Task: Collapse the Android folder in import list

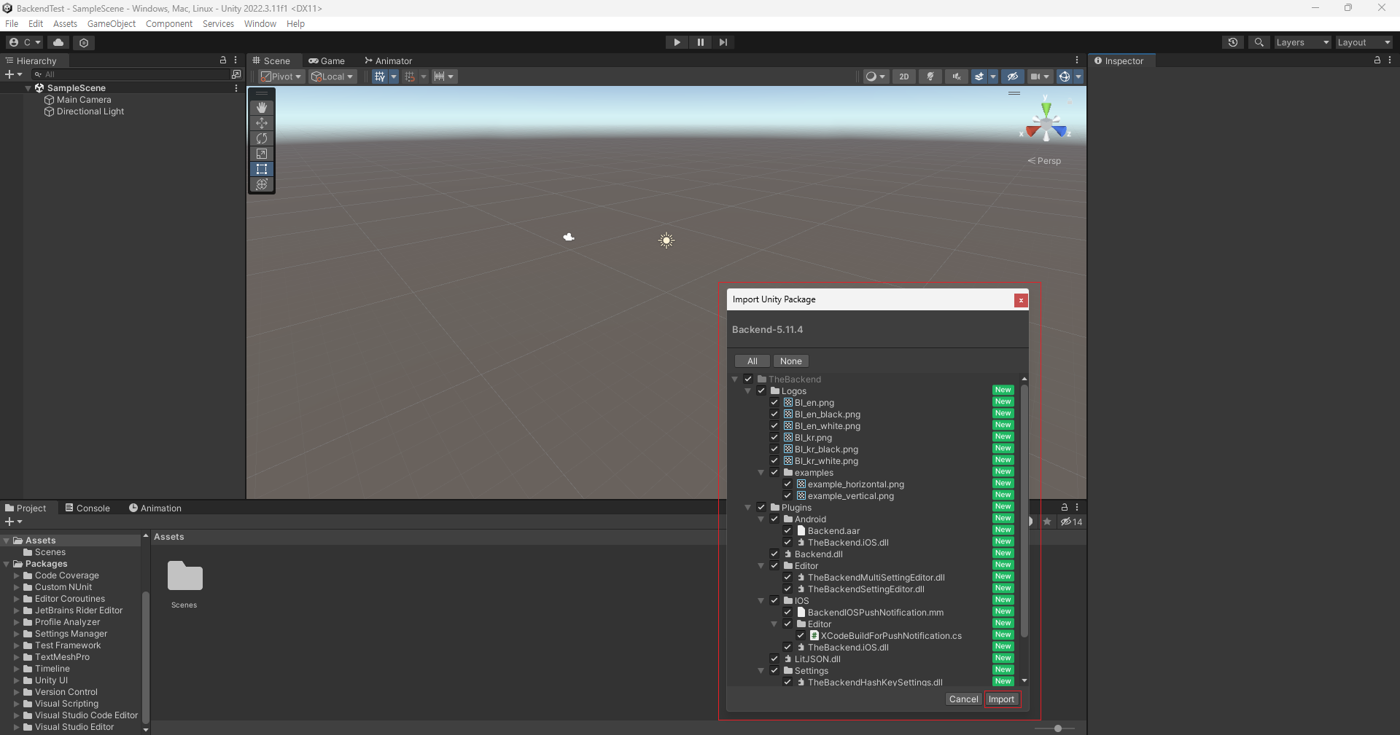Action: [x=761, y=519]
